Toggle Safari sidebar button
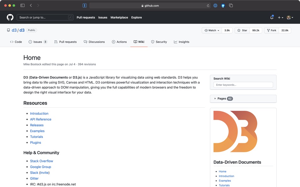The height and width of the screenshot is (187, 300). [x=22, y=6]
